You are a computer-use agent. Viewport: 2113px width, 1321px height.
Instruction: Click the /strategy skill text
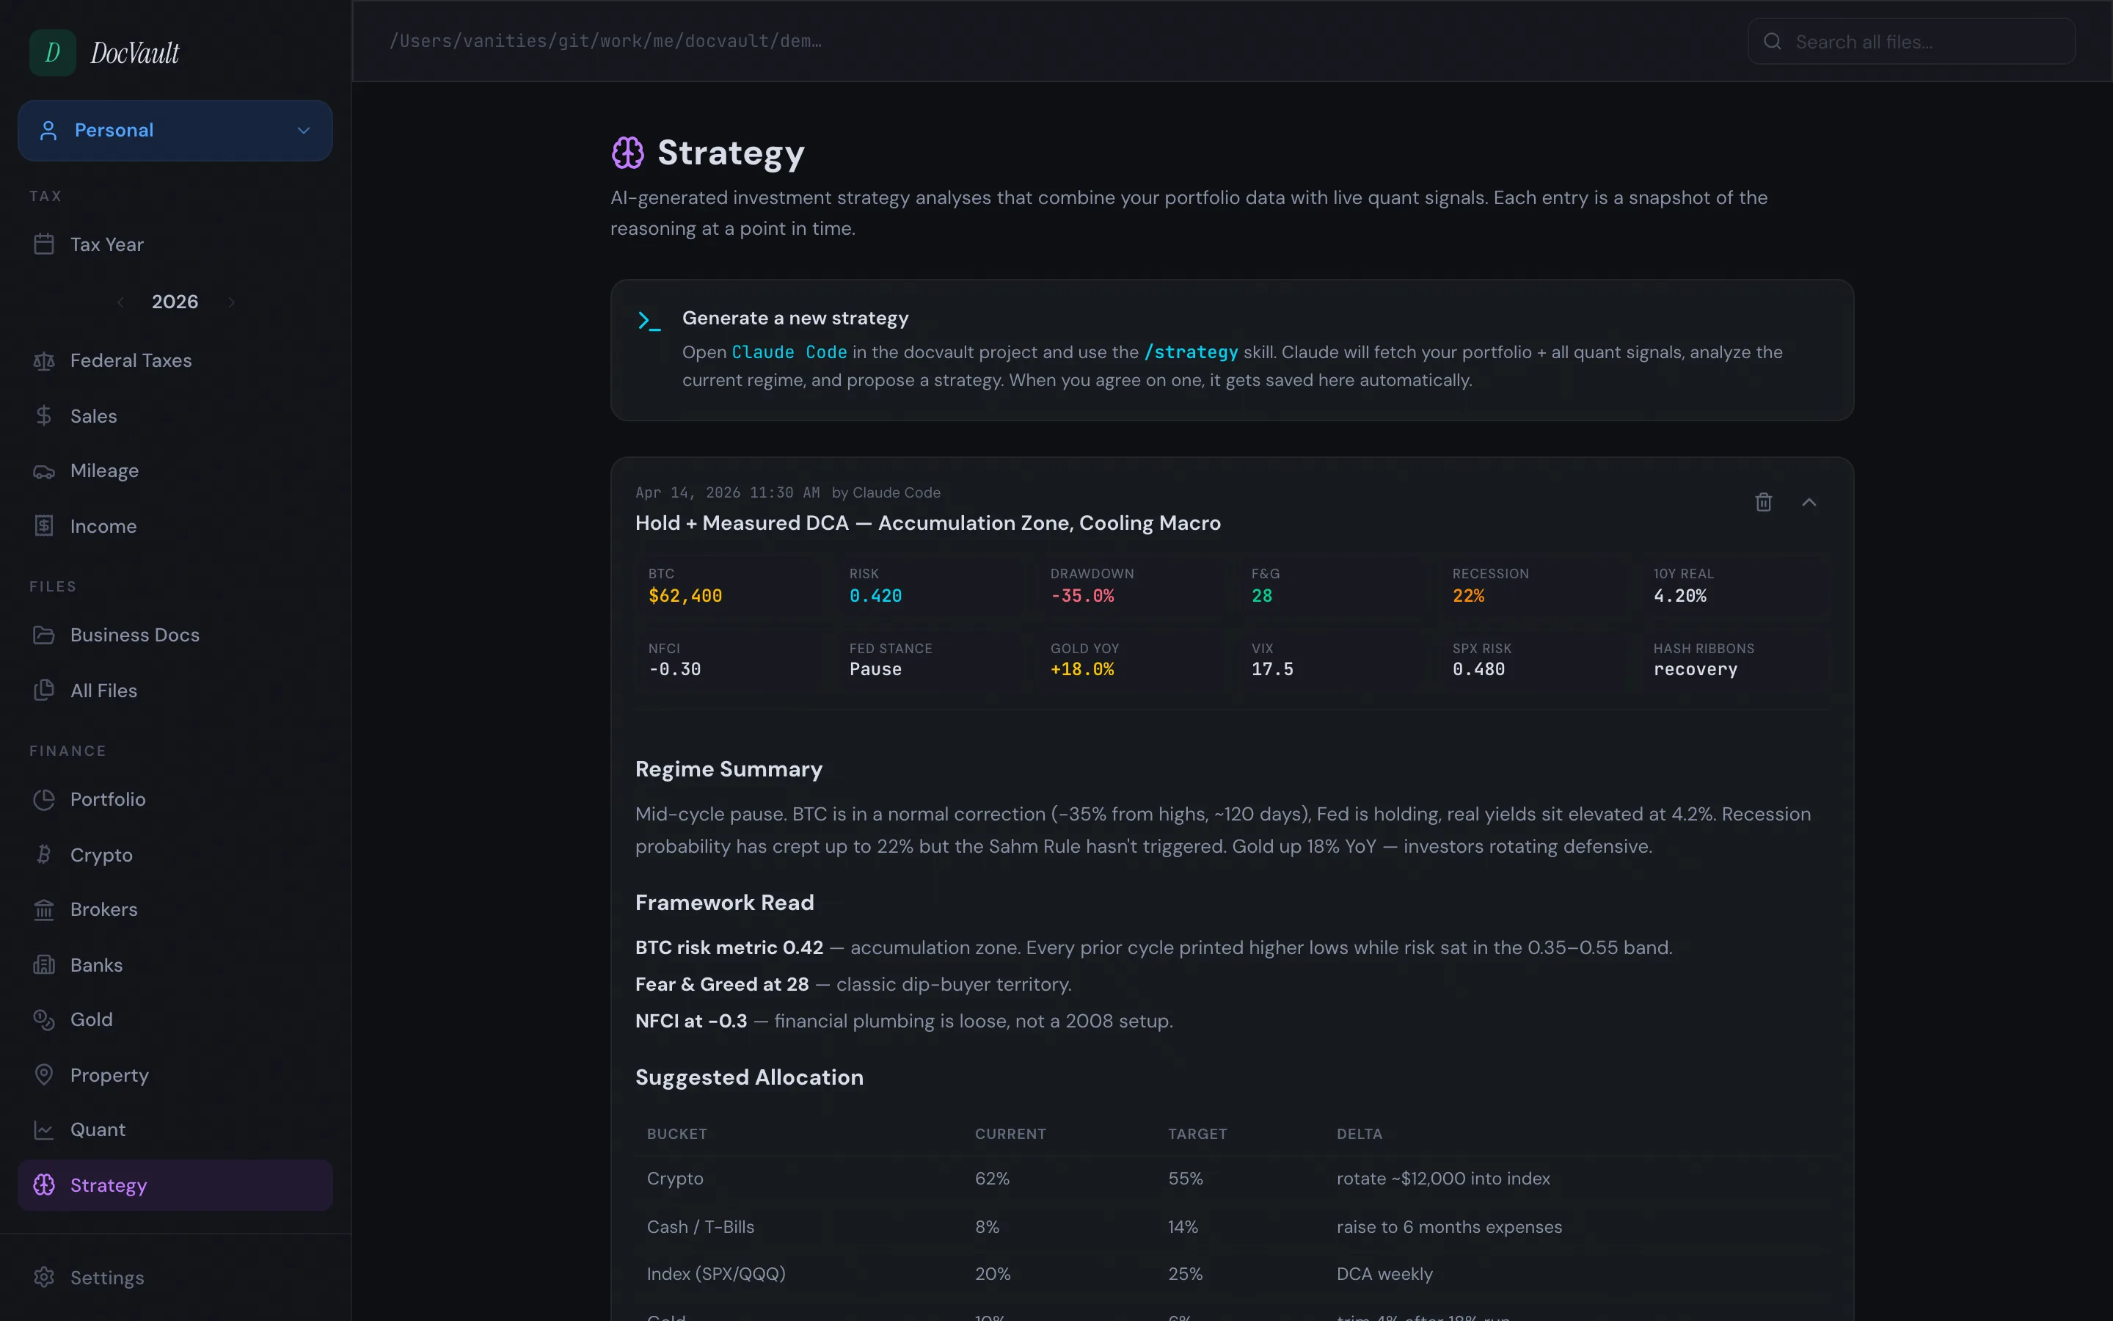pyautogui.click(x=1191, y=352)
